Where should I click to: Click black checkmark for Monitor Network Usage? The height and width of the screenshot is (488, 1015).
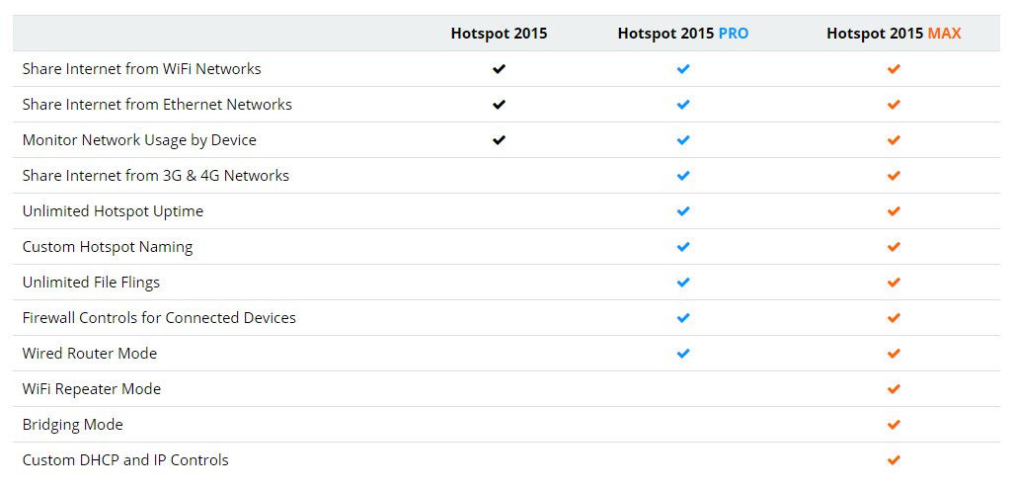[x=499, y=140]
